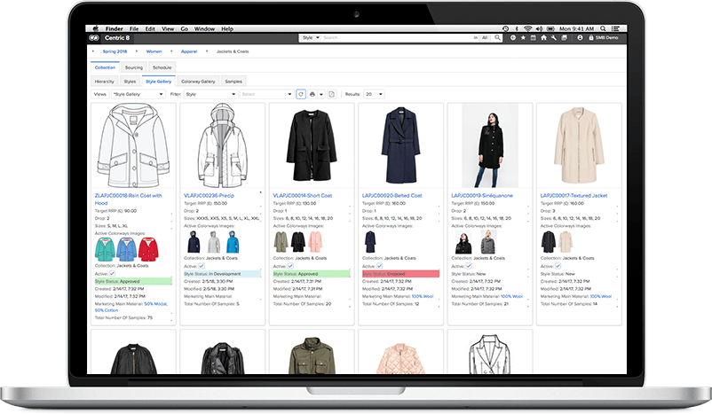
Task: Toggle Active checkbox on Precip card
Action: [202, 266]
